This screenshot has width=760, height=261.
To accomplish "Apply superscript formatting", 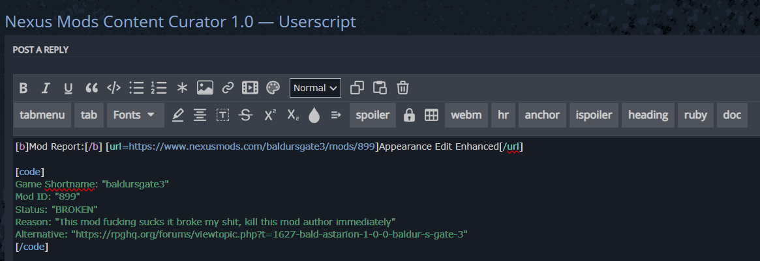I will pos(270,115).
